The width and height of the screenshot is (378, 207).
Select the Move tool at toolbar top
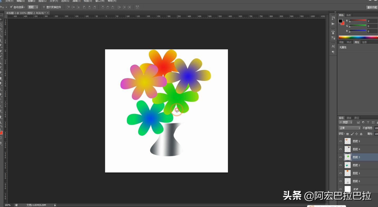(x=2, y=19)
